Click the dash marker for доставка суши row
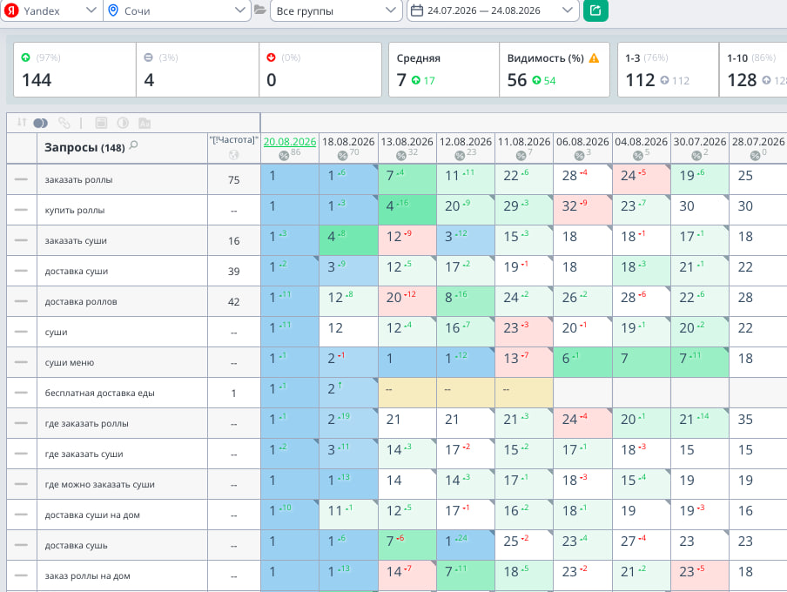 coord(21,271)
